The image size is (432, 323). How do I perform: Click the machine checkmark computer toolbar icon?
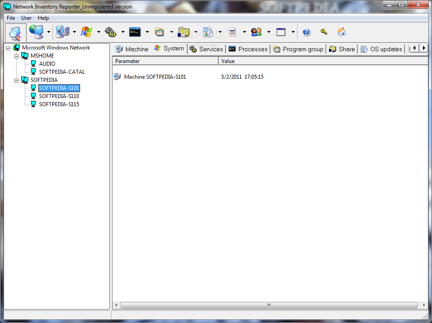pyautogui.click(x=62, y=32)
